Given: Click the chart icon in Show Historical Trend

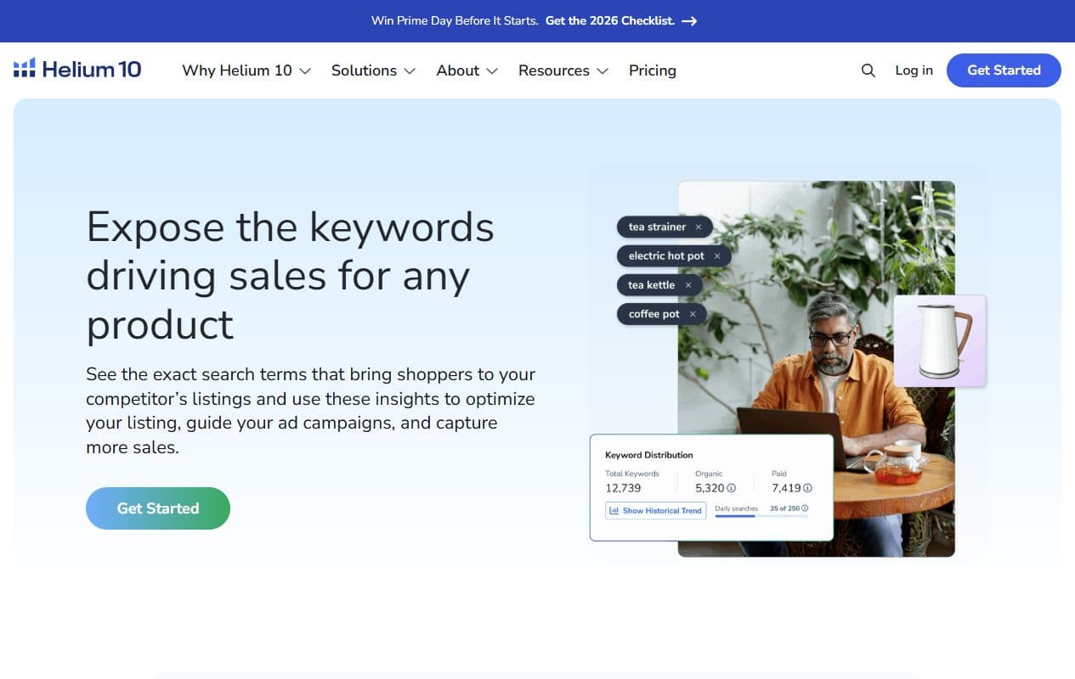Looking at the screenshot, I should coord(614,511).
